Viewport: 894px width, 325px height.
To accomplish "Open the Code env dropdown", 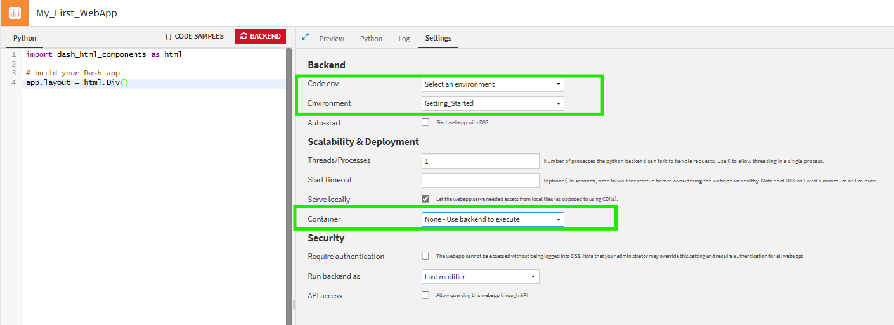I will tap(493, 84).
